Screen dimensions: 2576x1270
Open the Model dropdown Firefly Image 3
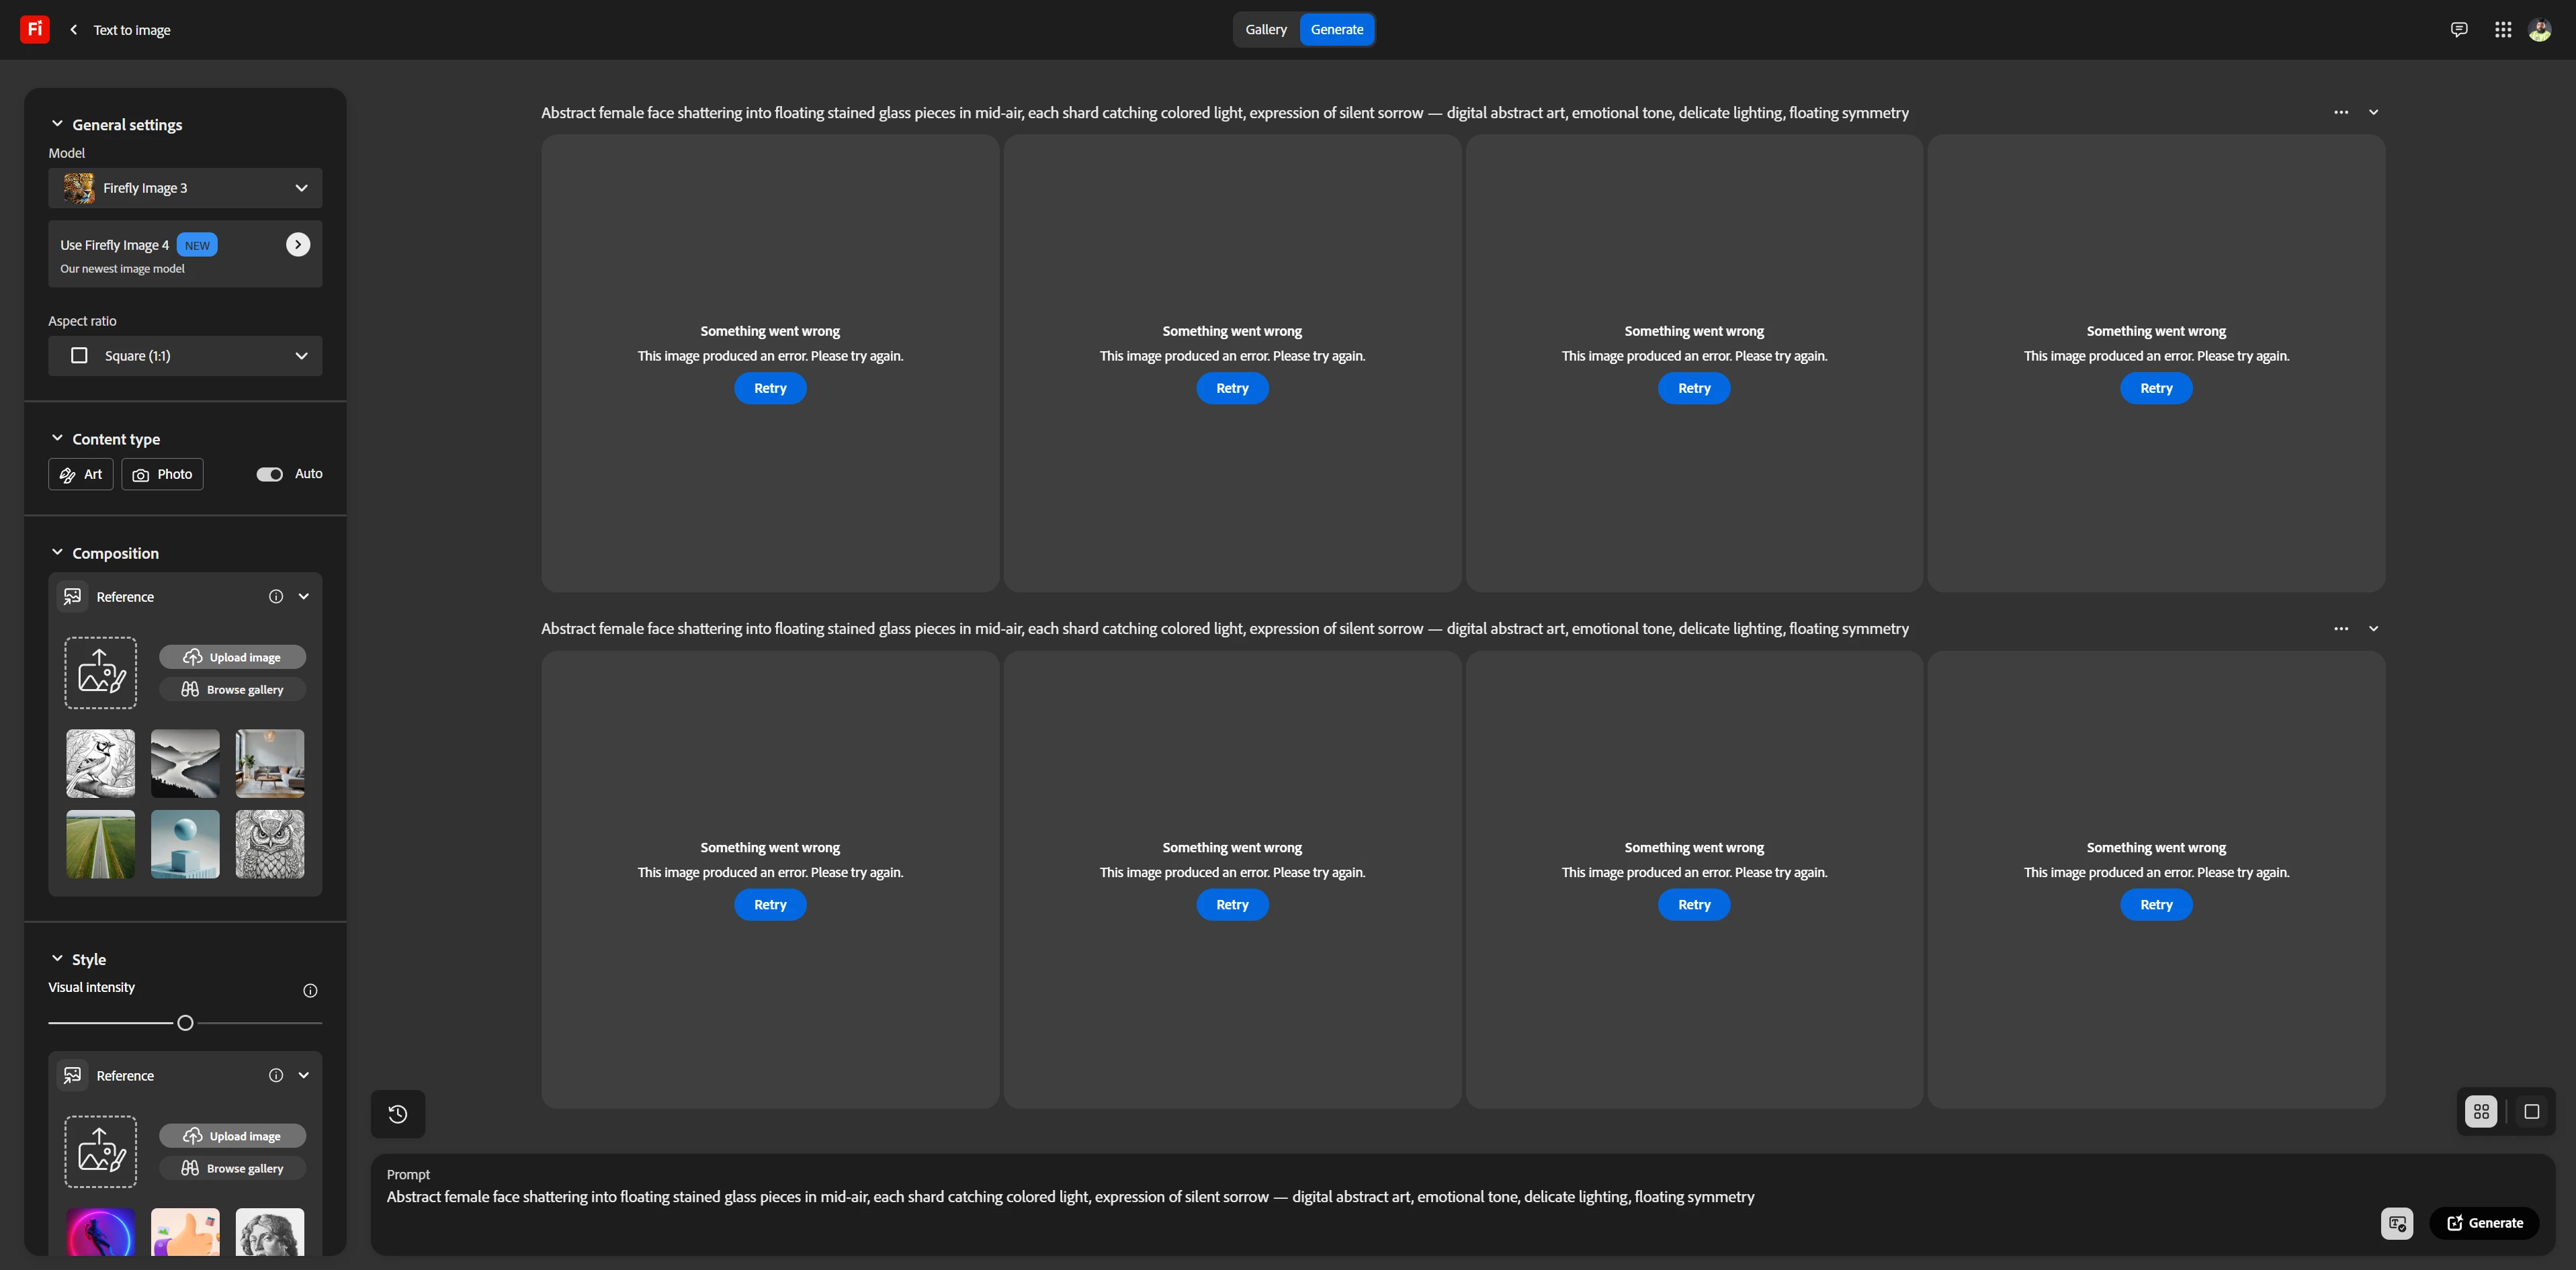[x=185, y=188]
